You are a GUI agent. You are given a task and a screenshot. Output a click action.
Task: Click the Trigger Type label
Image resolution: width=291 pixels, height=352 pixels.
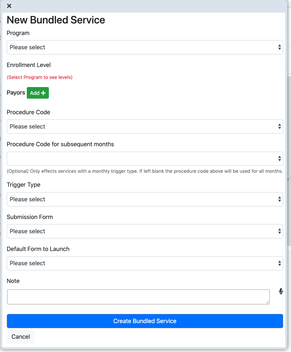tap(23, 185)
